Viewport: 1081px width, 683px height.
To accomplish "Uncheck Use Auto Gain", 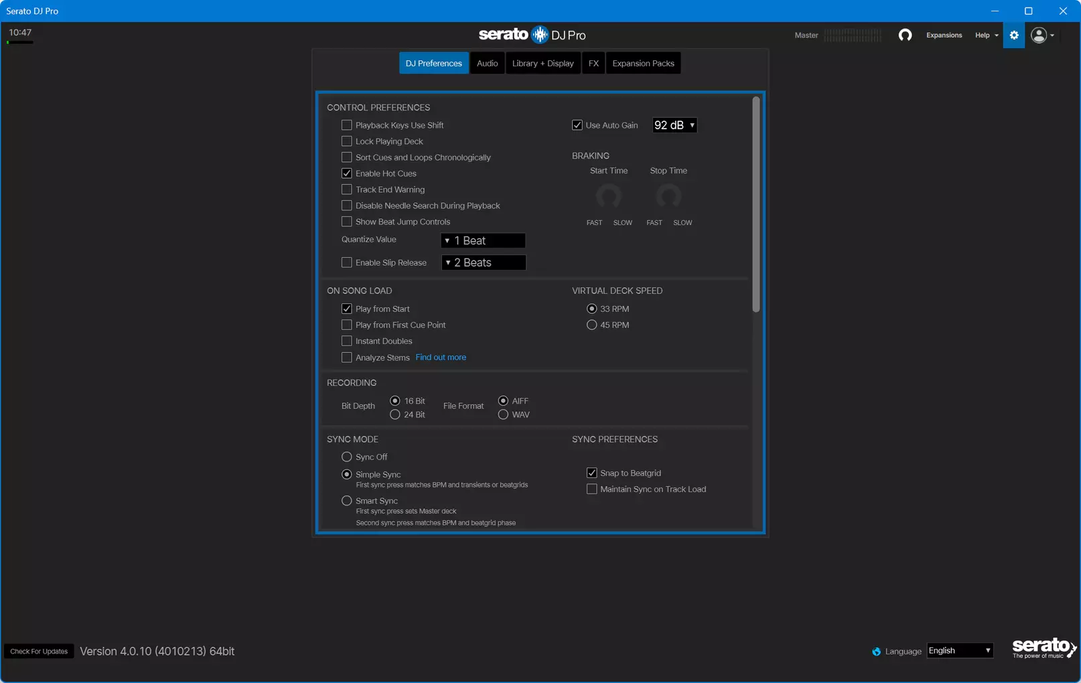I will 577,125.
